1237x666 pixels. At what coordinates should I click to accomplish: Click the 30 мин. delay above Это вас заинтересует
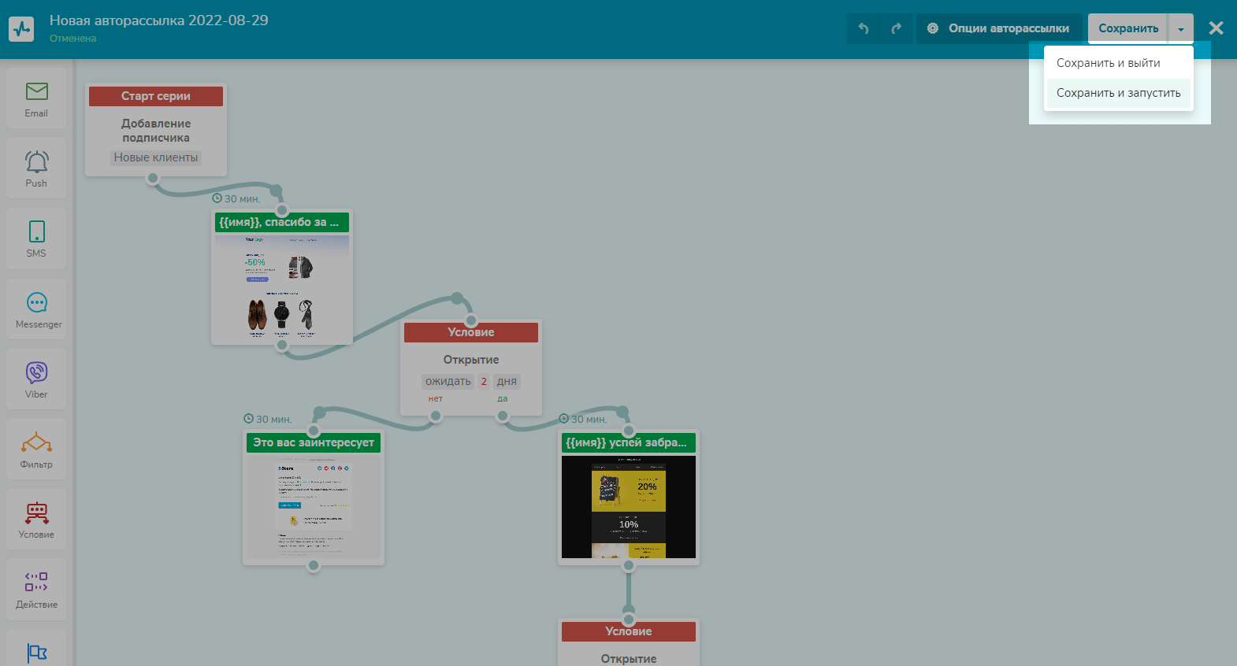(268, 420)
